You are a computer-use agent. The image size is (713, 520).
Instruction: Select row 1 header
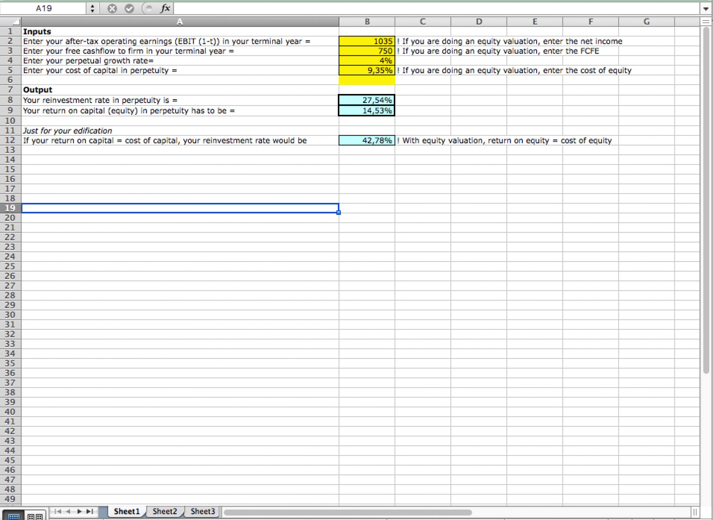pyautogui.click(x=10, y=31)
